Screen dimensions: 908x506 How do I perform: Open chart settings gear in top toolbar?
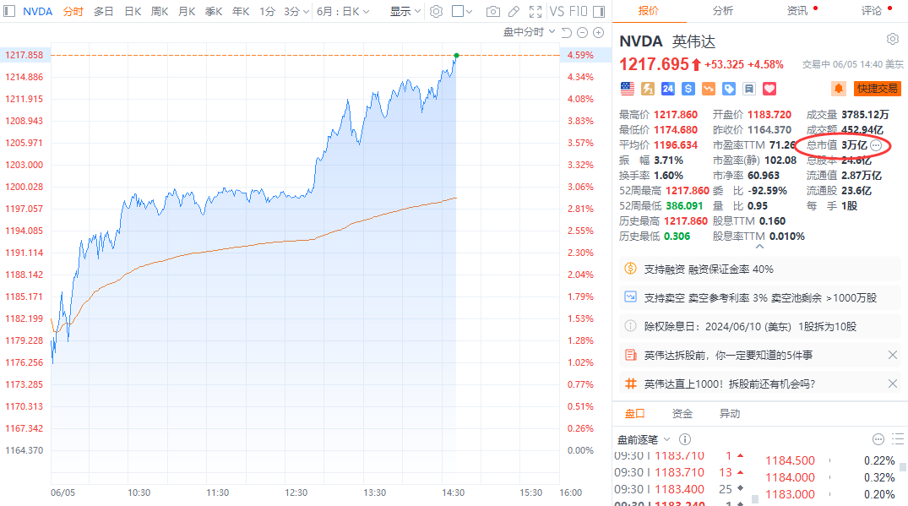[x=436, y=12]
